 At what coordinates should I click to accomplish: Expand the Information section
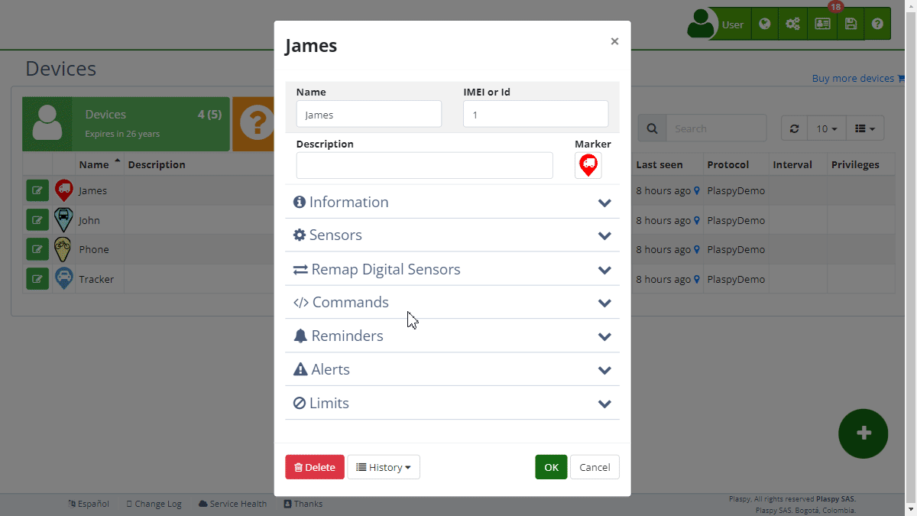[452, 203]
